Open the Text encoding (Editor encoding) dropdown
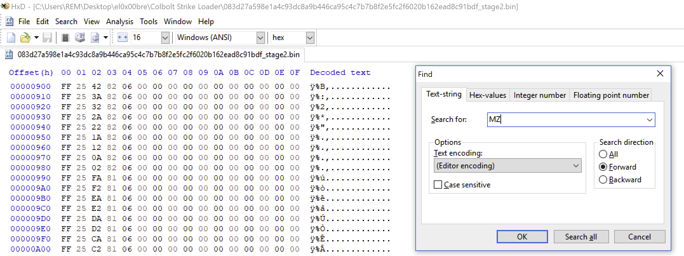The image size is (684, 256). (x=507, y=166)
